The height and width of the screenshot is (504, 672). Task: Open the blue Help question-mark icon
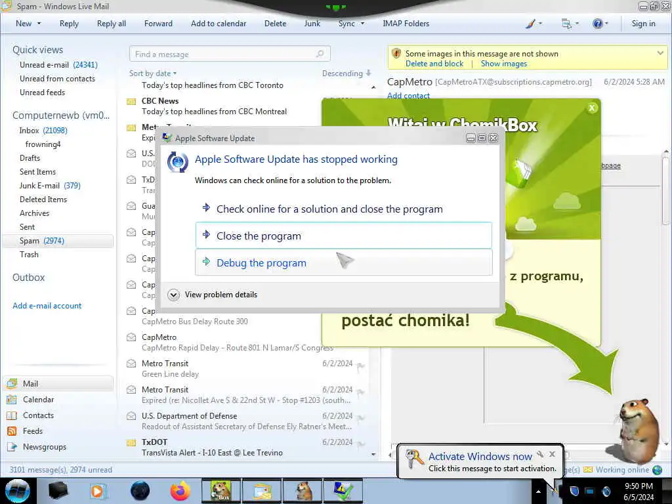[x=597, y=24]
